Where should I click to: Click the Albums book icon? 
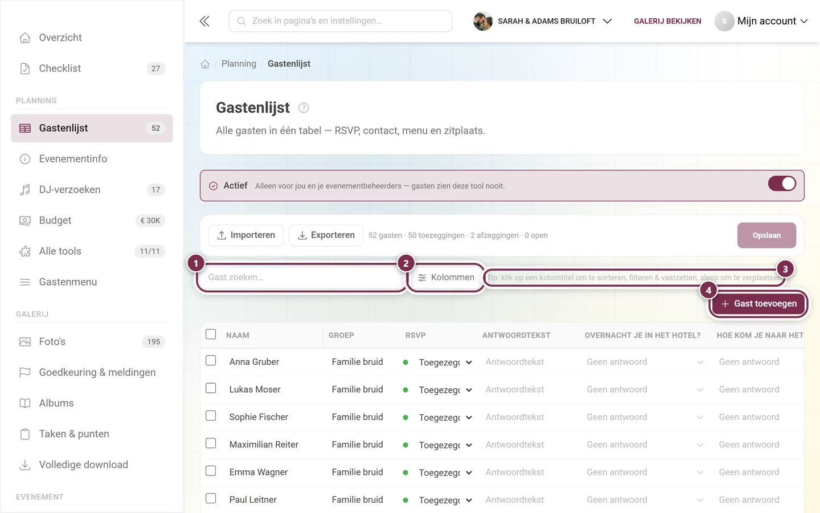[25, 404]
